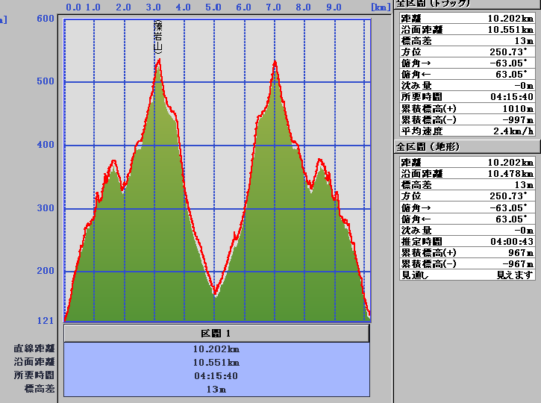The image size is (541, 403).
Task: Click the 121 minimum elevation axis label
Action: coord(45,321)
